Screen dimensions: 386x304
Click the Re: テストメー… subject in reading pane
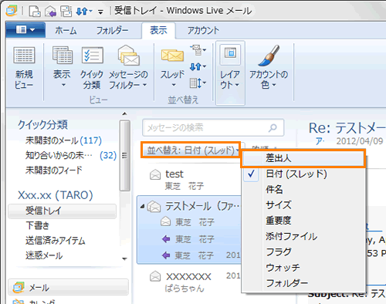(347, 128)
